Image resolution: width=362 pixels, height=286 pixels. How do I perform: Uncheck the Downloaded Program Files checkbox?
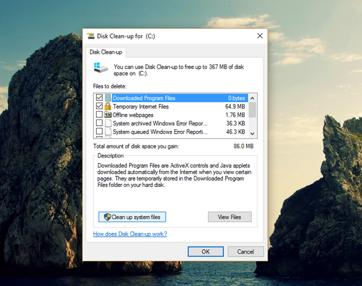click(100, 97)
